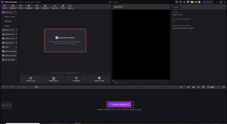Viewport: 227px width, 124px height.
Task: Click the Video con IA tool card
Action: [31, 79]
